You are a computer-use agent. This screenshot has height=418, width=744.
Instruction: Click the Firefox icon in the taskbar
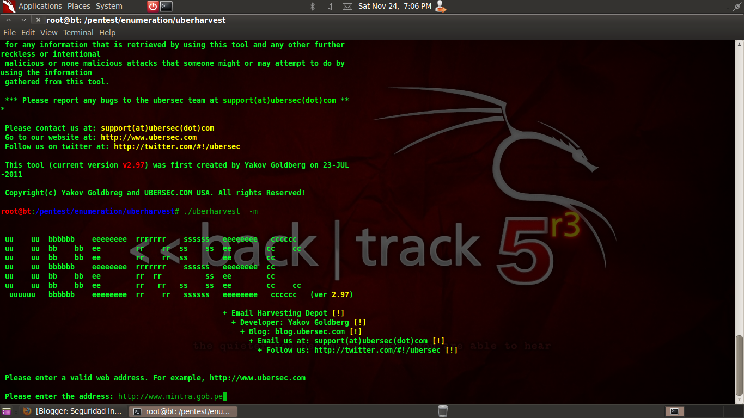click(27, 411)
